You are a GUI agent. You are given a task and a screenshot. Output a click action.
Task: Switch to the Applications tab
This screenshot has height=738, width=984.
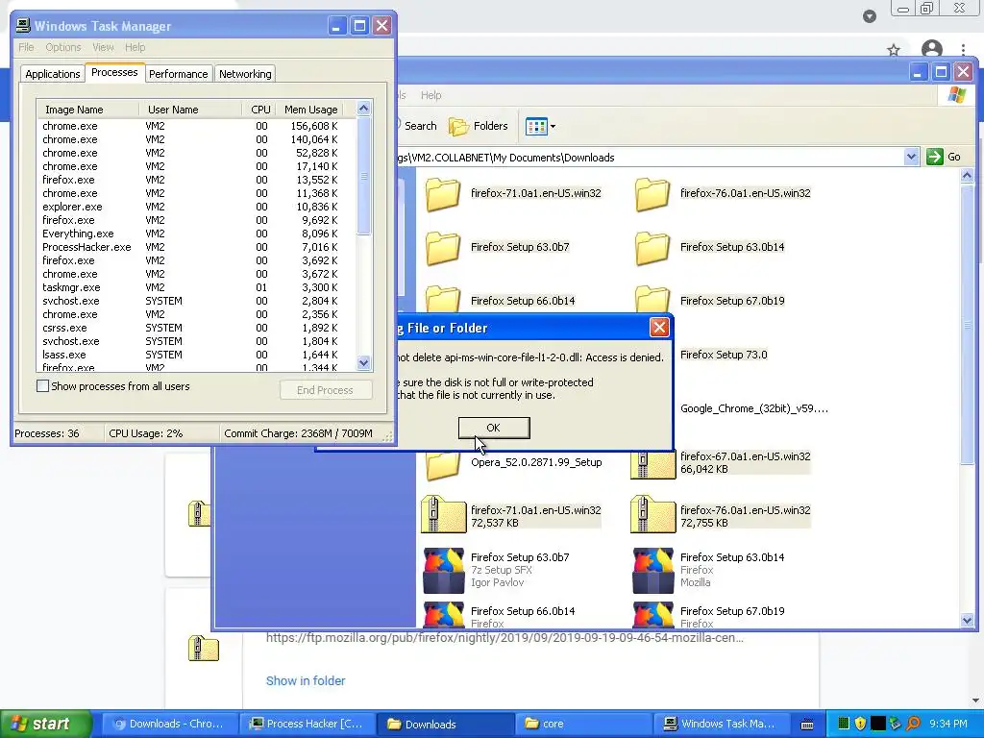53,74
